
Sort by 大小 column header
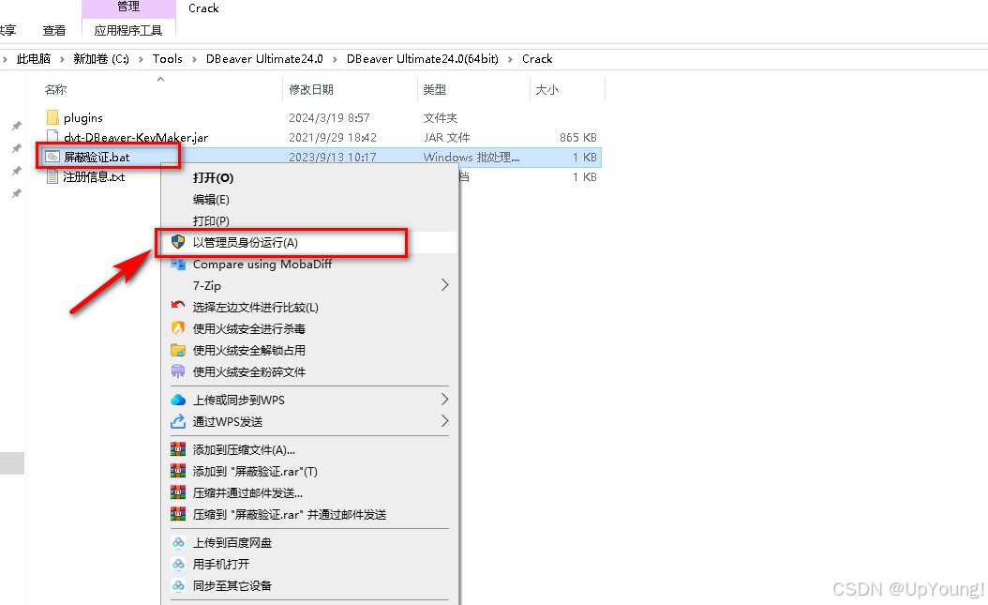546,89
